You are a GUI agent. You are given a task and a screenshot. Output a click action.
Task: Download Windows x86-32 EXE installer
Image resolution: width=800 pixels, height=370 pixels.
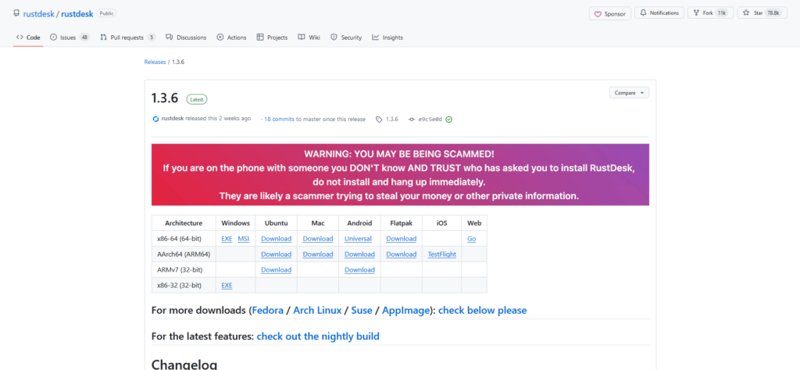click(227, 286)
